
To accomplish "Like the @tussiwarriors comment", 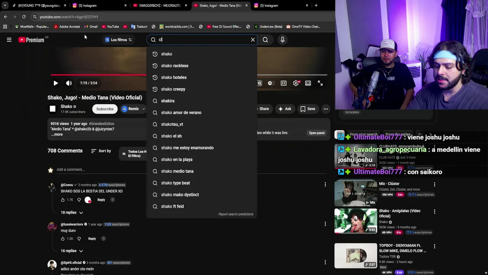I will point(63,239).
